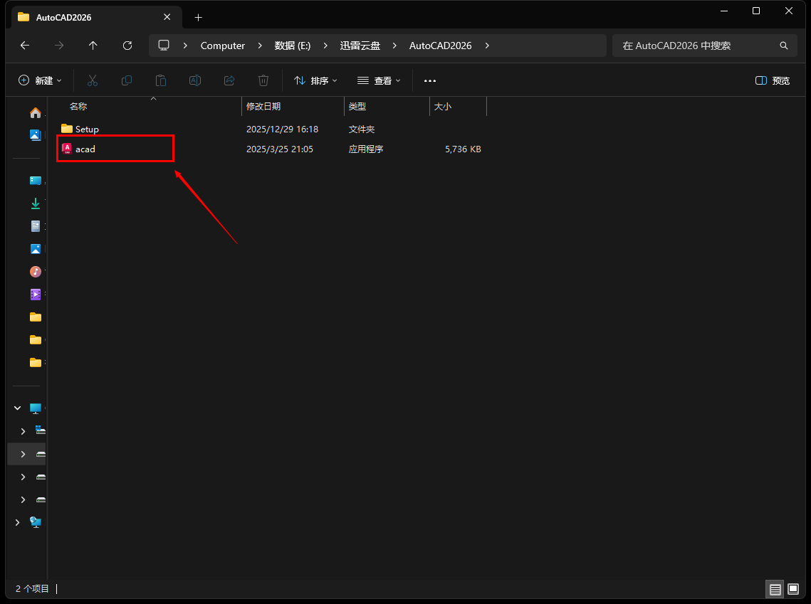Collapse the This PC tree node
This screenshot has height=604, width=811.
pyautogui.click(x=18, y=408)
